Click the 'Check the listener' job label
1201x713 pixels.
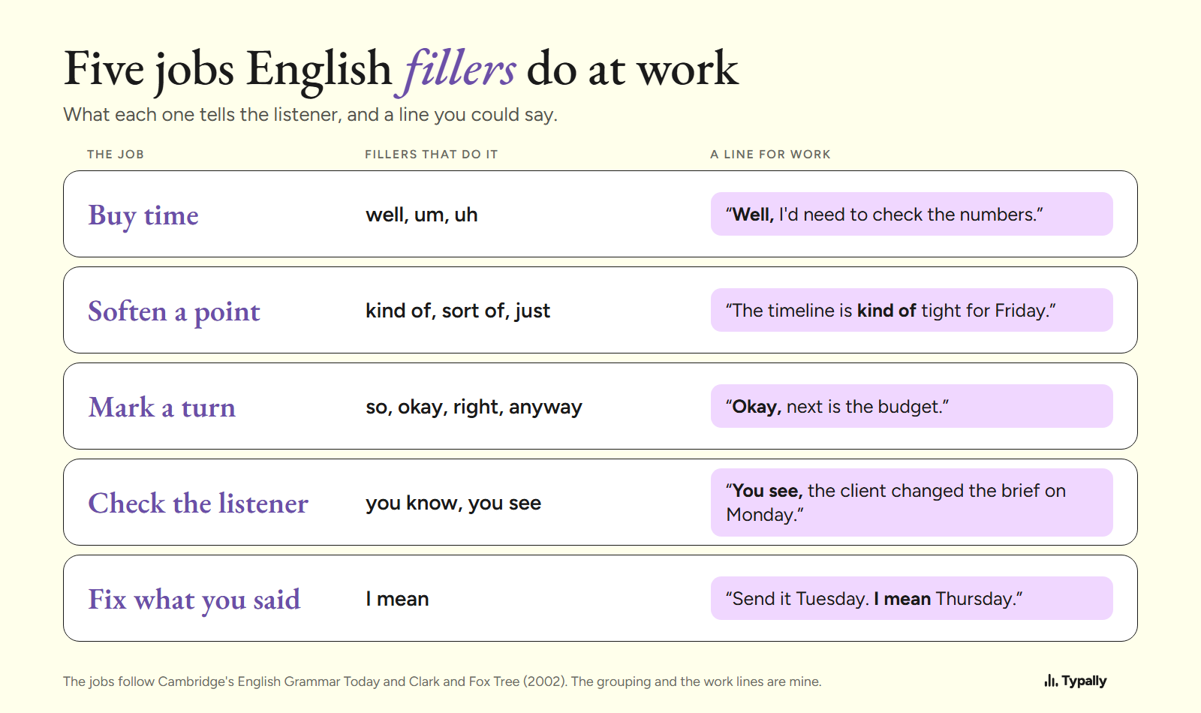coord(198,504)
